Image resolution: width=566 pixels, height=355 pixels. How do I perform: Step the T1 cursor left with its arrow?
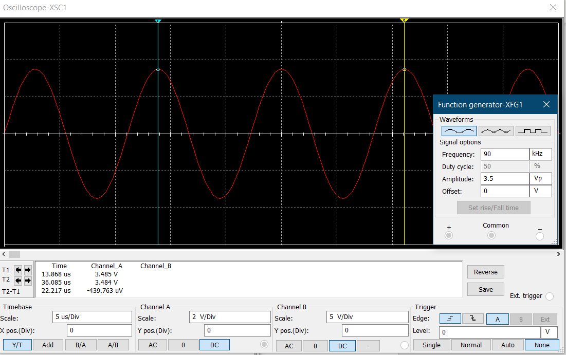(18, 269)
